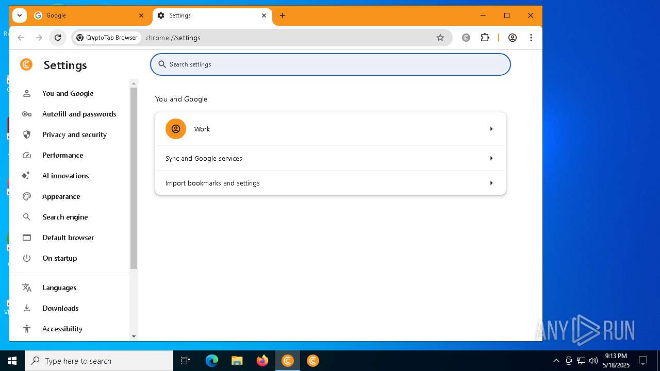This screenshot has width=660, height=371.
Task: Click the CryptoTab logo beside Settings
Action: click(26, 64)
